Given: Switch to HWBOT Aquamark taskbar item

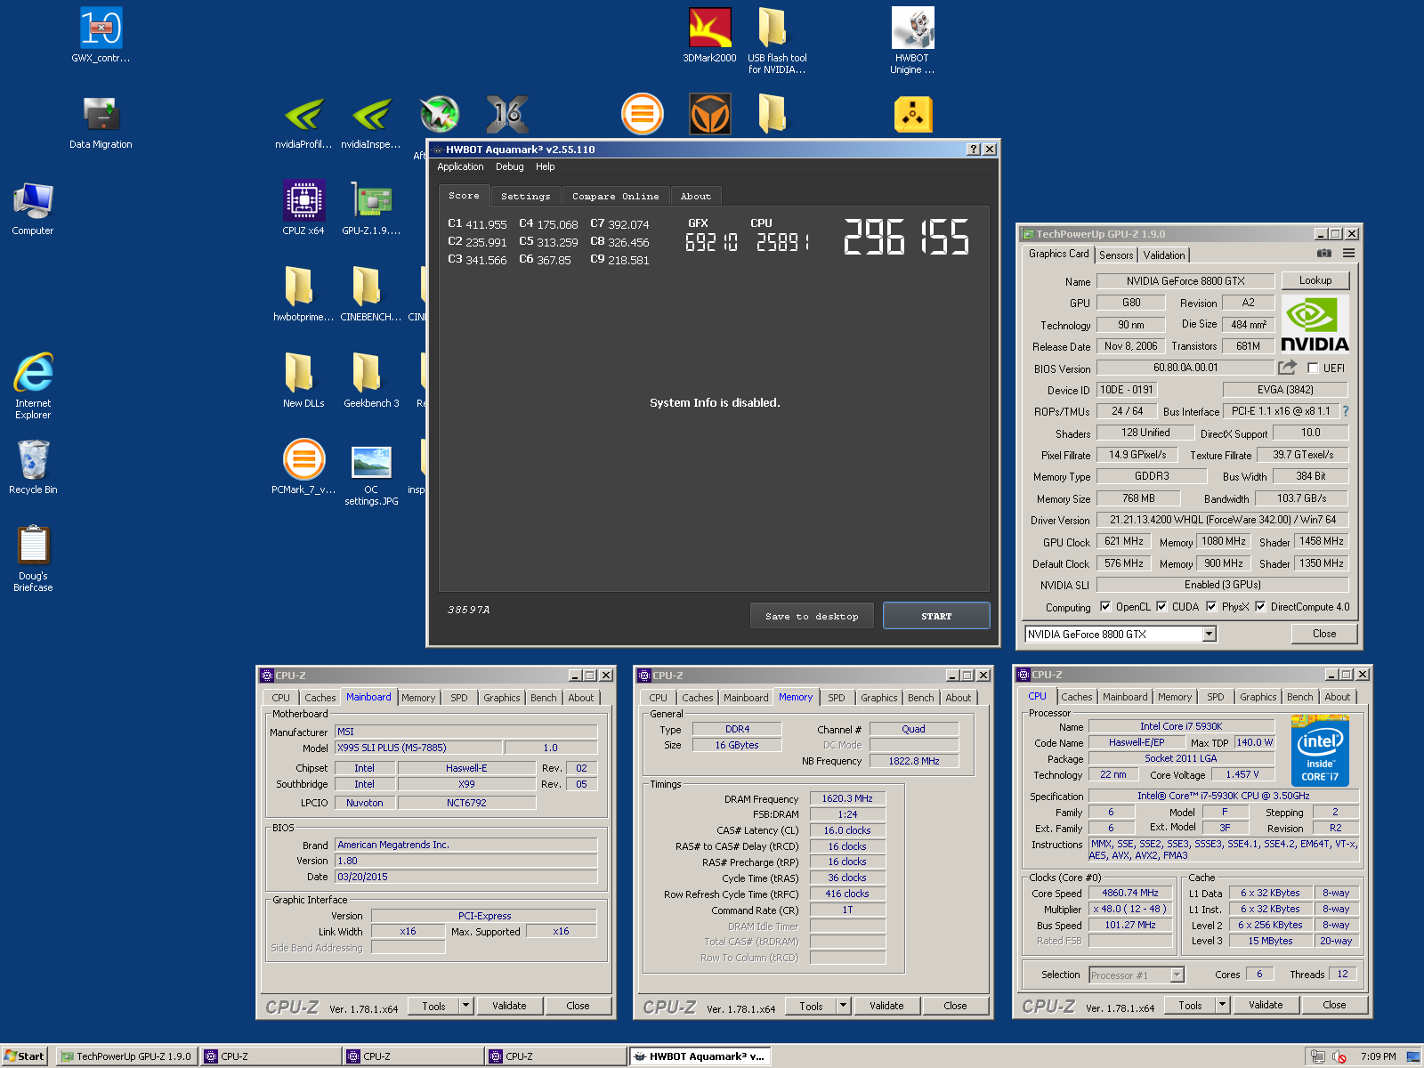Looking at the screenshot, I should [700, 1056].
